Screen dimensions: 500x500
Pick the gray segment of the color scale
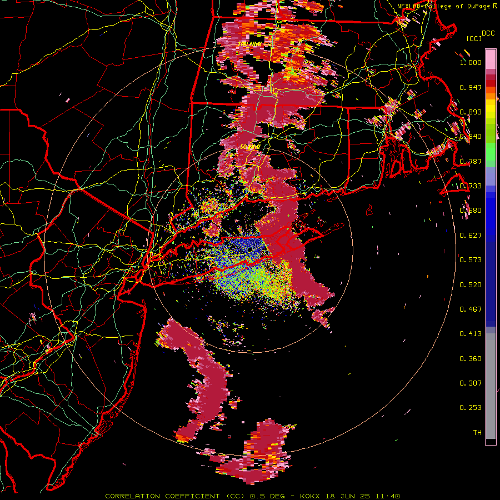click(491, 386)
